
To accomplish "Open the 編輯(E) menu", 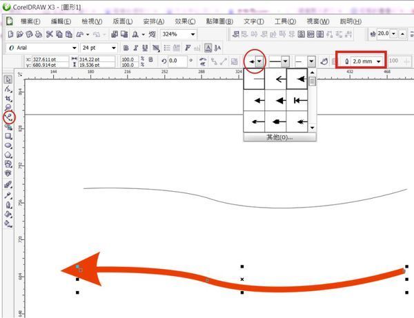I will 61,21.
